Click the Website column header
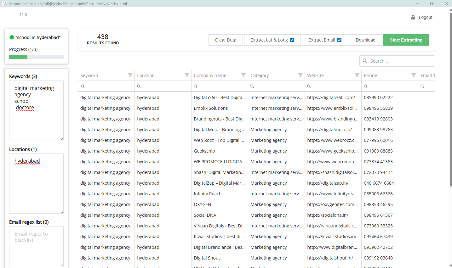452x268 pixels. click(315, 75)
